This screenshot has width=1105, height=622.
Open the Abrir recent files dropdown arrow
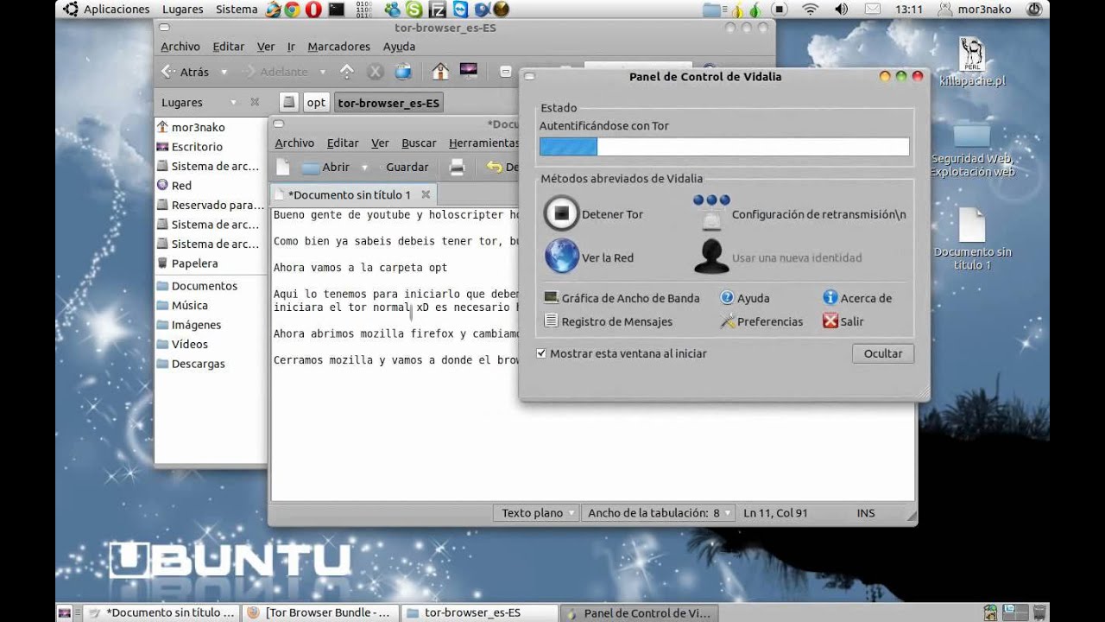(364, 168)
